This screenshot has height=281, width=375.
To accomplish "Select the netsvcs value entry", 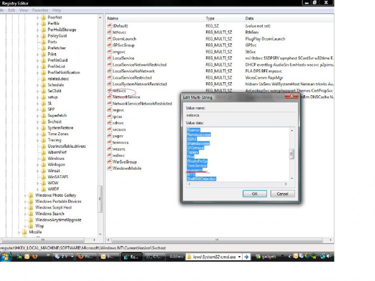I will point(119,91).
